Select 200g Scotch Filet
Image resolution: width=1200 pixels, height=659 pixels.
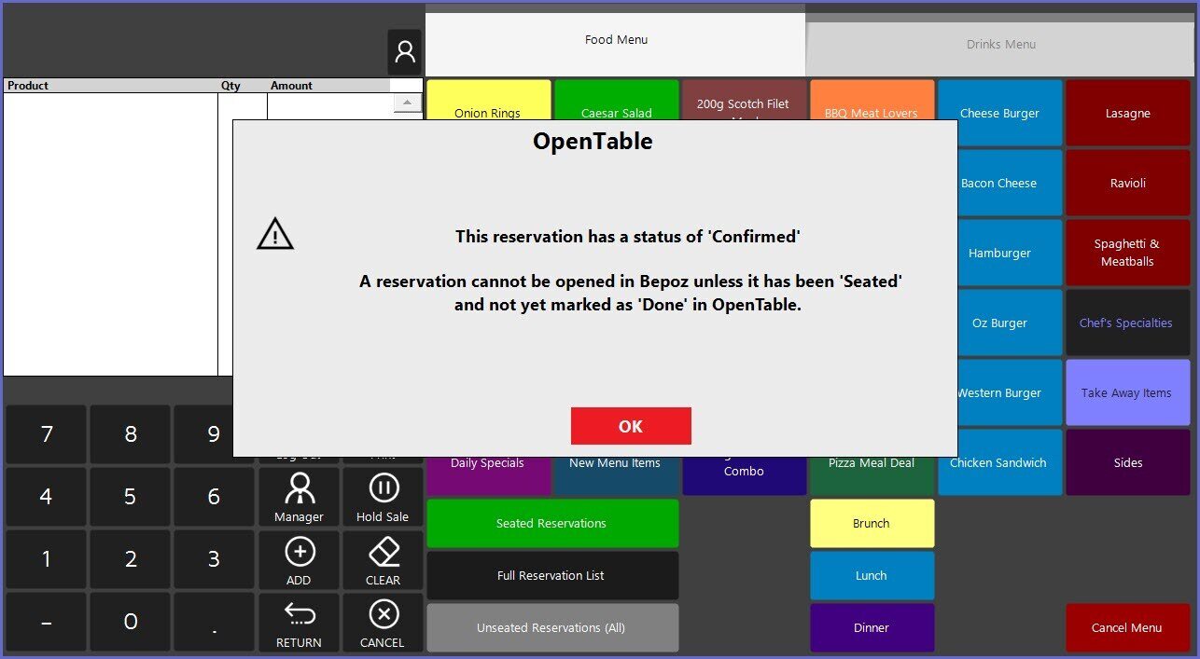[745, 101]
